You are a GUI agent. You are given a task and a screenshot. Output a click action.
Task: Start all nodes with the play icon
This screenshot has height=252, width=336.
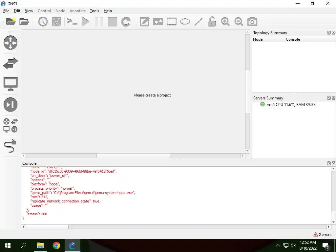(86, 22)
